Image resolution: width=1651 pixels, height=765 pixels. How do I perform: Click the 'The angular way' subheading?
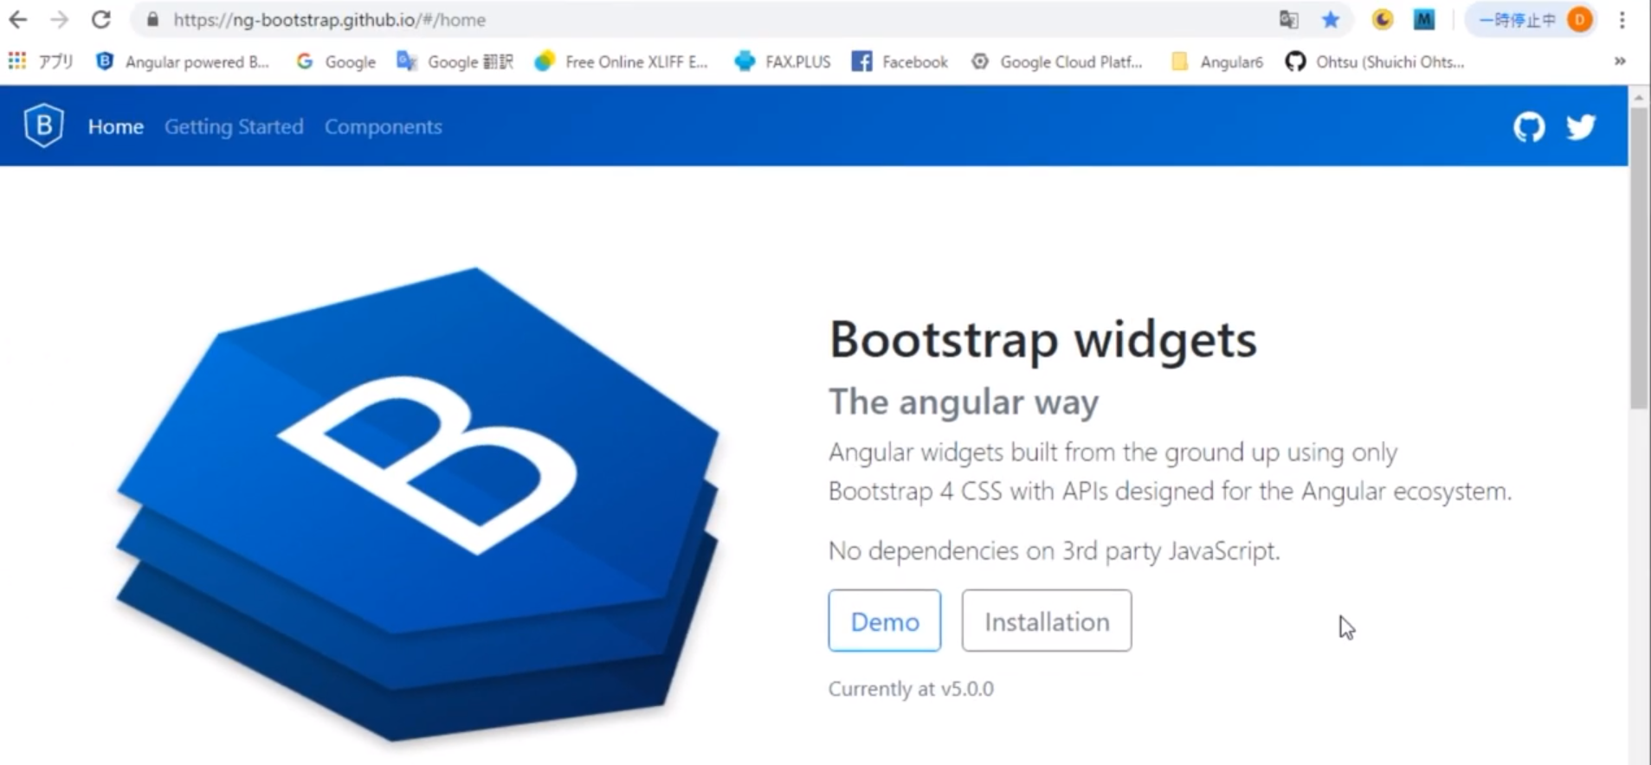pos(964,402)
